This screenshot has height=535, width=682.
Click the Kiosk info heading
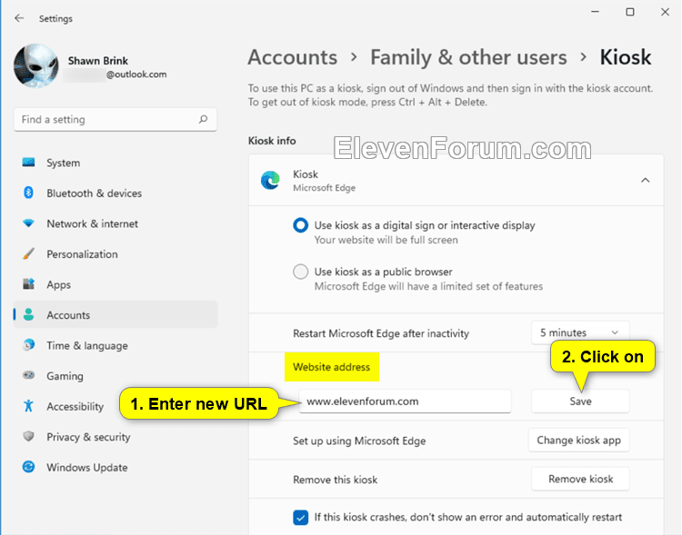272,141
